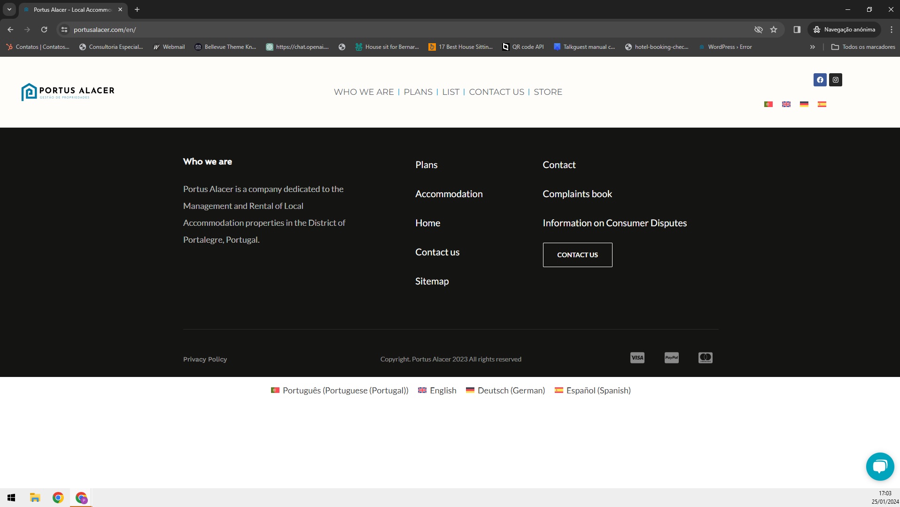The width and height of the screenshot is (900, 507).
Task: Open the QR code API bookmark
Action: pyautogui.click(x=523, y=47)
